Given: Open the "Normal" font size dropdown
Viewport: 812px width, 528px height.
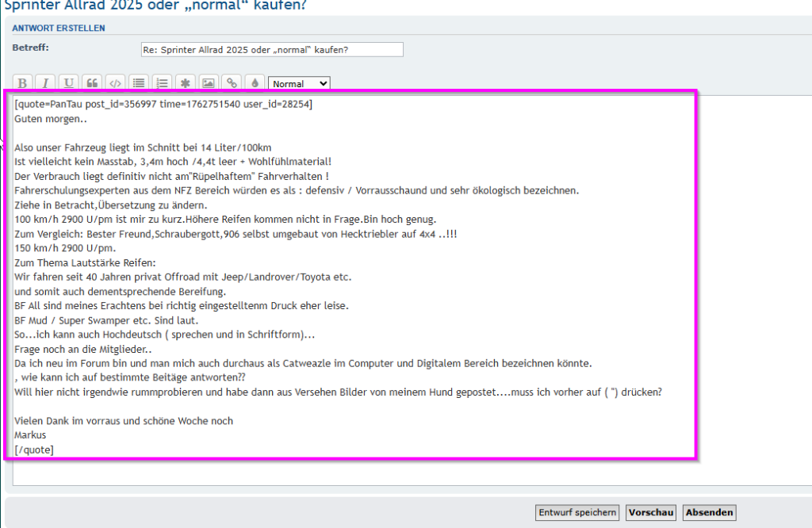Looking at the screenshot, I should click(x=299, y=83).
